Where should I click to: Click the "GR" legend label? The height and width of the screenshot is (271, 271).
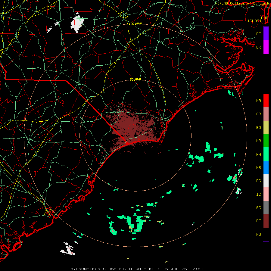pyautogui.click(x=258, y=114)
